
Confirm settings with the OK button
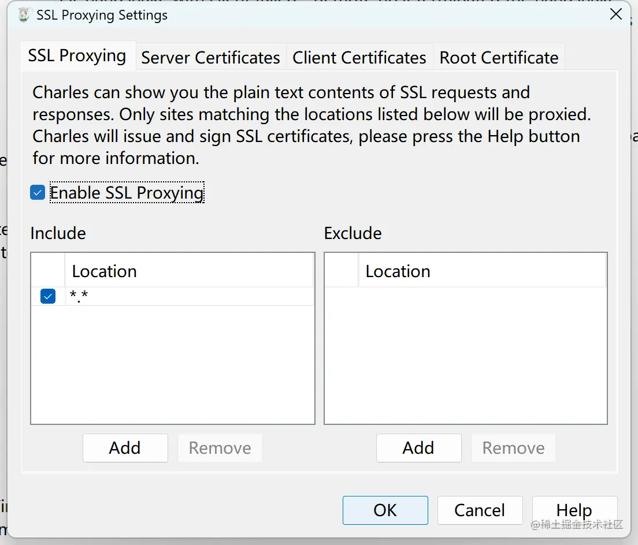[x=385, y=510]
